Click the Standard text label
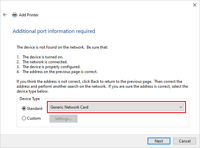This screenshot has height=148, width=200. (35, 109)
